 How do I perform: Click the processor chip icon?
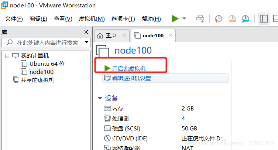tap(107, 118)
